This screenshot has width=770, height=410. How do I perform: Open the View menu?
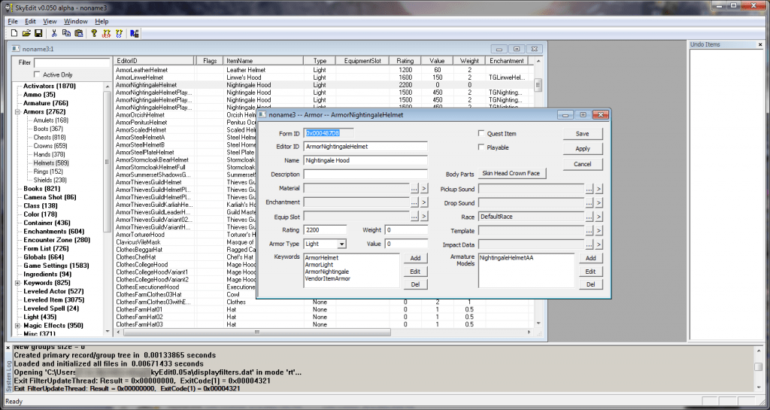[x=50, y=21]
